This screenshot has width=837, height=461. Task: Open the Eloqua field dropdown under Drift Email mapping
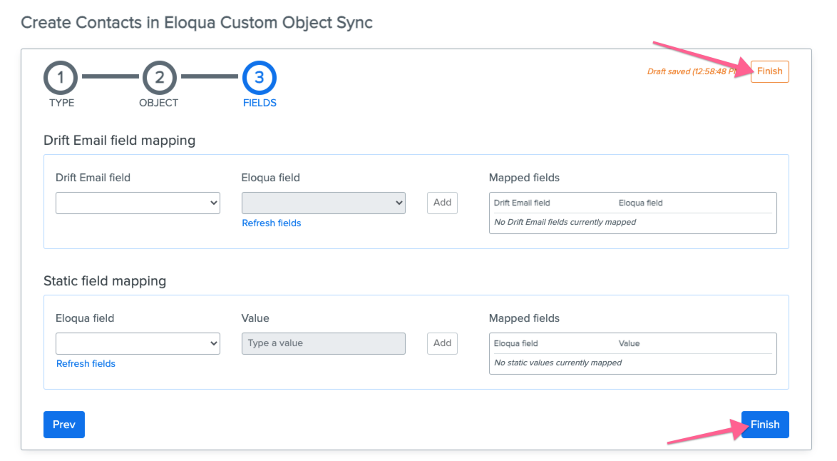pos(324,203)
